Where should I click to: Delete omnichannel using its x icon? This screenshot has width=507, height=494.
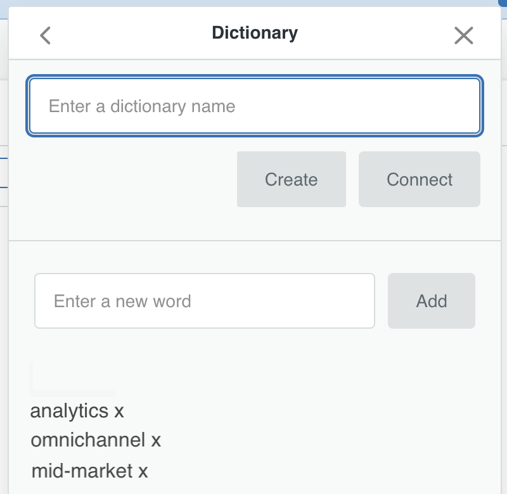pos(156,440)
